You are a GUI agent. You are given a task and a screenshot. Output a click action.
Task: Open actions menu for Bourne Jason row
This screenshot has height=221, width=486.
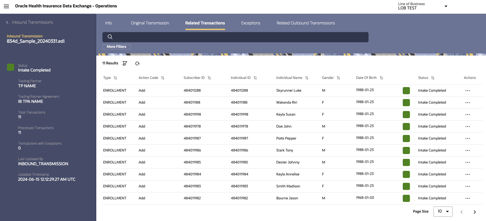pyautogui.click(x=468, y=198)
